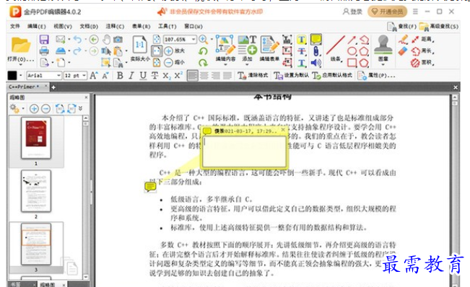Save the document with the floppy icon
Image resolution: width=470 pixels, height=287 pixels.
tap(44, 40)
